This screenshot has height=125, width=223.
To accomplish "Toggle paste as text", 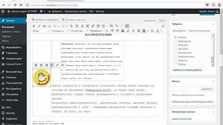I will 123,31.
